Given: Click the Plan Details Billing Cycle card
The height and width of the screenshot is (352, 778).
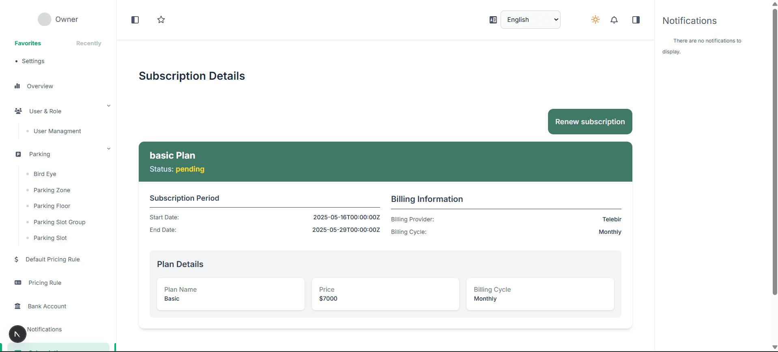Looking at the screenshot, I should pos(540,294).
